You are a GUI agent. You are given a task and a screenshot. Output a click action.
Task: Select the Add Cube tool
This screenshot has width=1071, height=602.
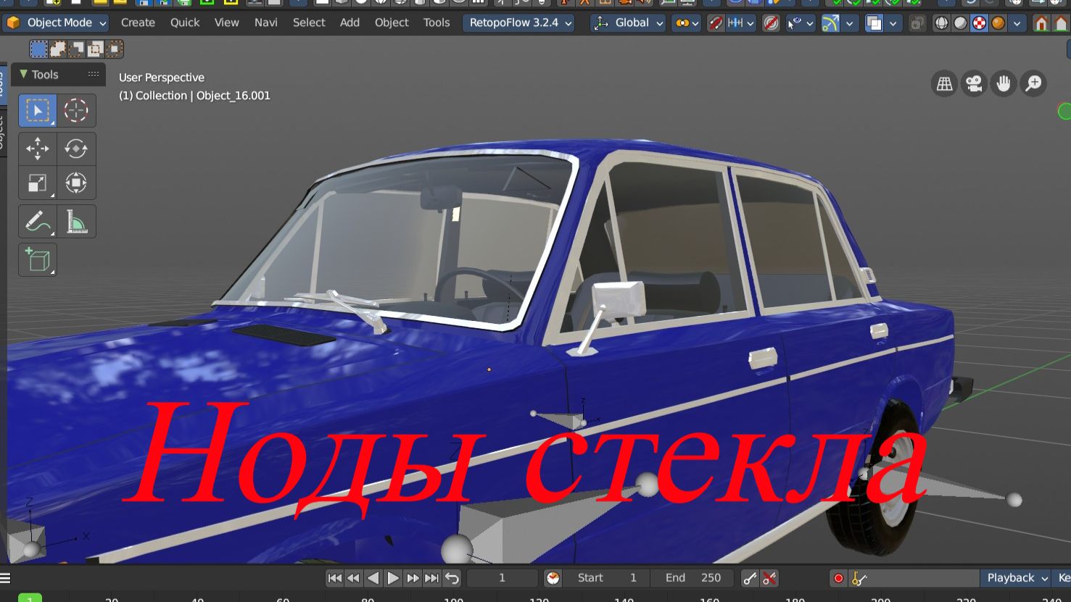37,259
